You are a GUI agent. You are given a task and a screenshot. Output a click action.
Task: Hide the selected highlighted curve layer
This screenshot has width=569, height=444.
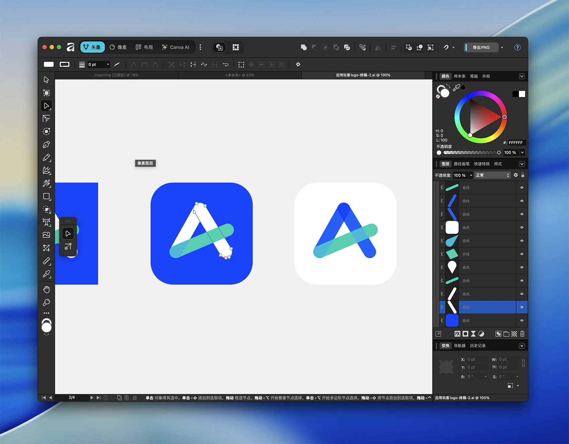(522, 307)
